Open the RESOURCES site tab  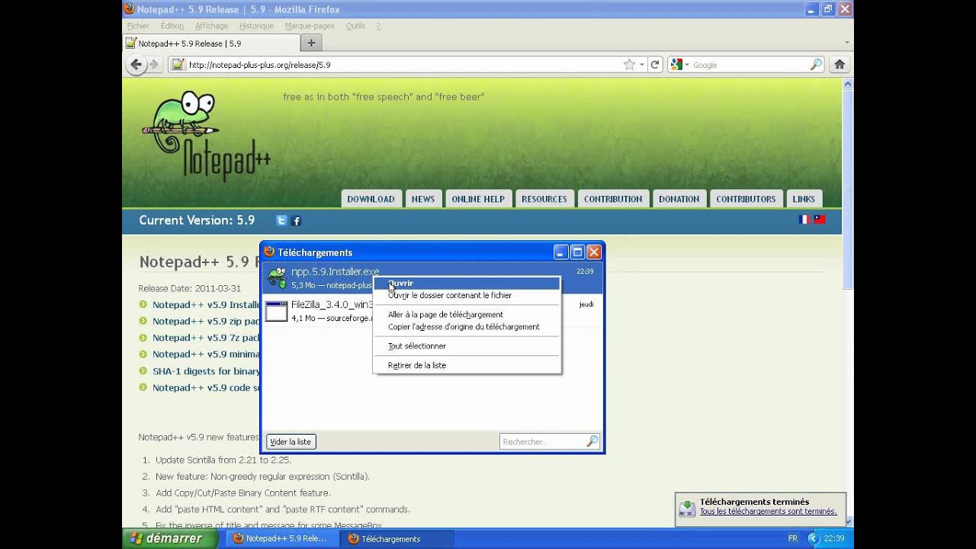pyautogui.click(x=544, y=199)
